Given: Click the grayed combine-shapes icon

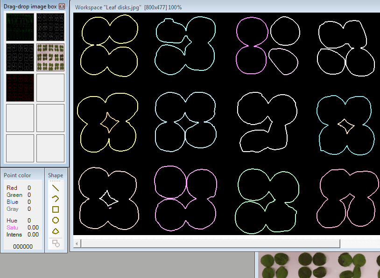Looking at the screenshot, I should (x=56, y=243).
